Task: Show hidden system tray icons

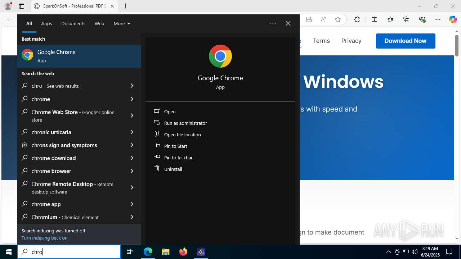Action: point(388,252)
